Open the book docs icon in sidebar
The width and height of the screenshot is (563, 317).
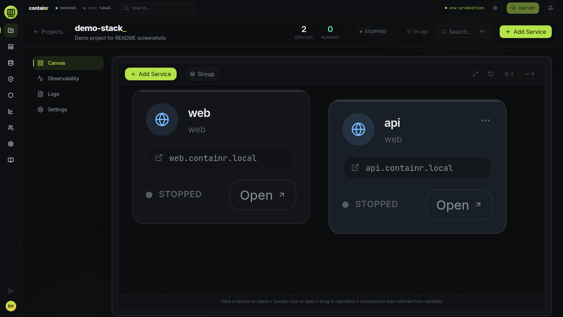pyautogui.click(x=11, y=160)
